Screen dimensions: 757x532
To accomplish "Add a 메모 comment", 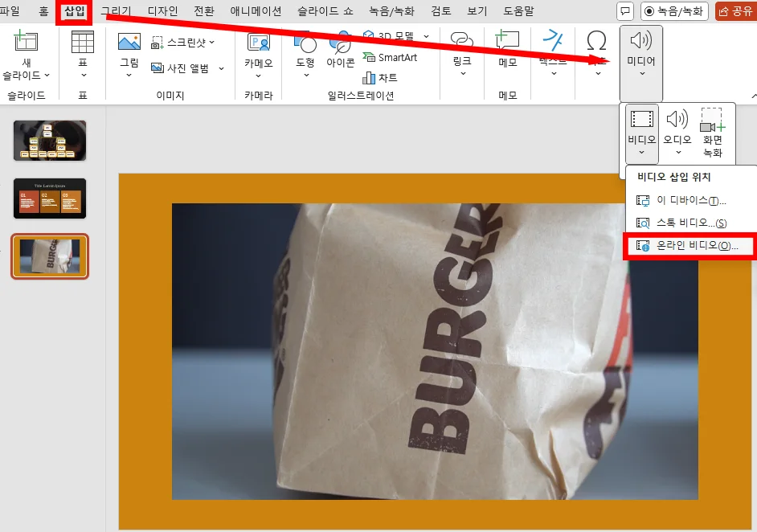I will (507, 48).
